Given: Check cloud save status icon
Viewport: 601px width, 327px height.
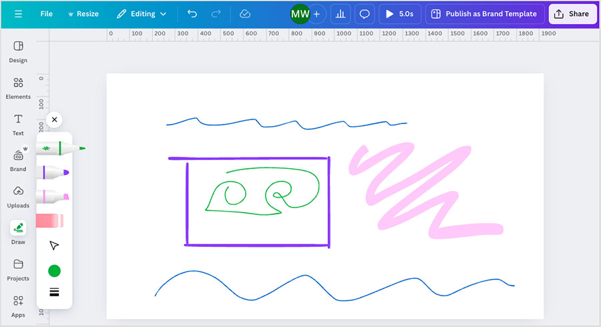Looking at the screenshot, I should pyautogui.click(x=245, y=14).
